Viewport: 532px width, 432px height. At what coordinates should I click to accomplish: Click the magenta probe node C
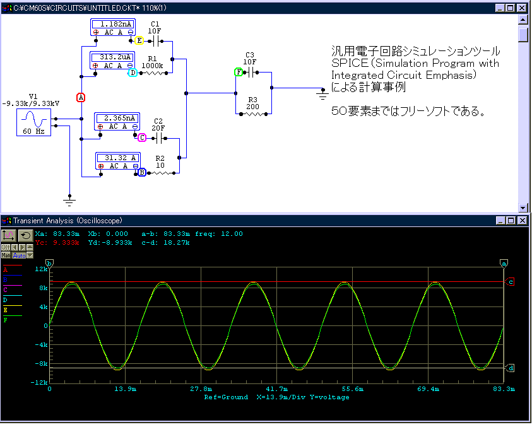click(x=141, y=137)
